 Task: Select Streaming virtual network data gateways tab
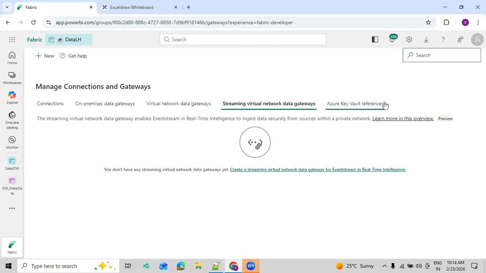click(269, 104)
